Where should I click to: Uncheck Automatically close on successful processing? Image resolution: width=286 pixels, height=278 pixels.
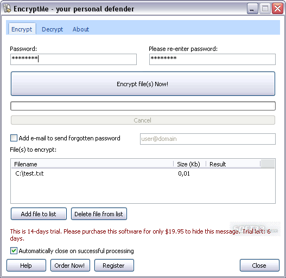click(14, 251)
